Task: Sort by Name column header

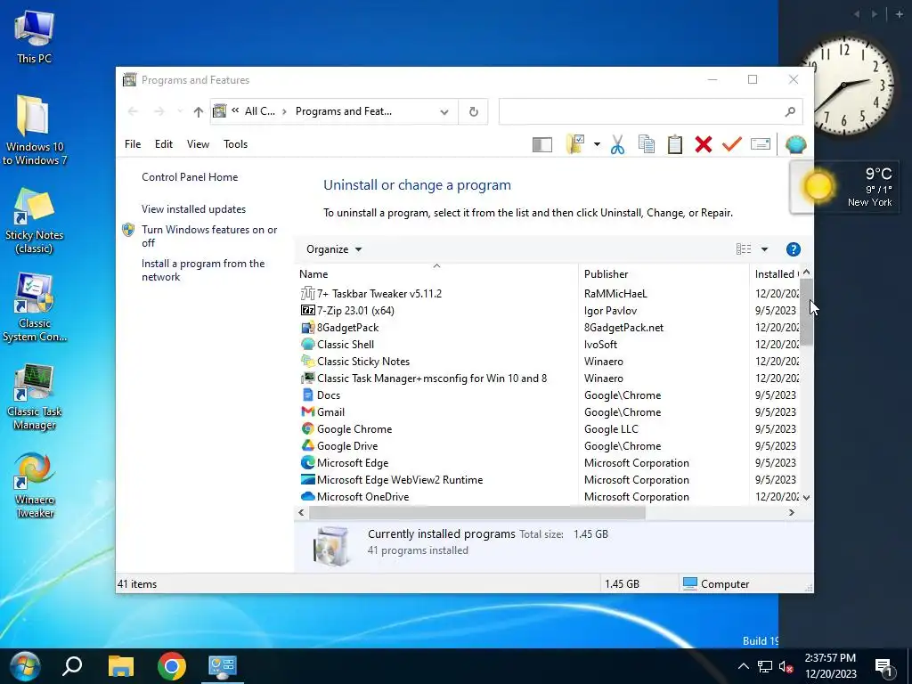Action: (436, 274)
